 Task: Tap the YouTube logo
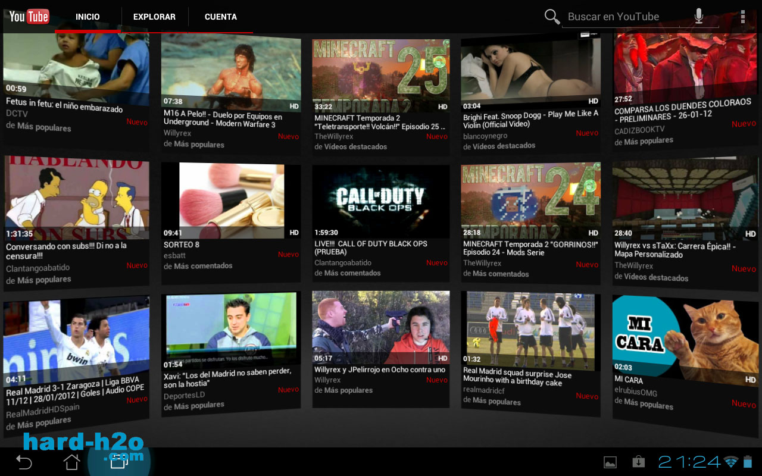[29, 16]
